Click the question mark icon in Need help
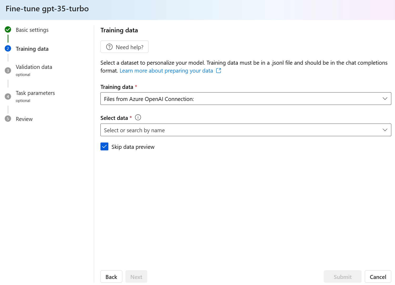The width and height of the screenshot is (395, 285). pyautogui.click(x=109, y=47)
